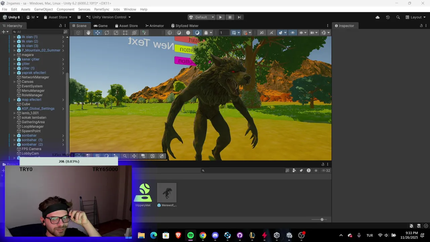Open the account M dropdown
Viewport: 430px width, 242px height.
pos(33,17)
